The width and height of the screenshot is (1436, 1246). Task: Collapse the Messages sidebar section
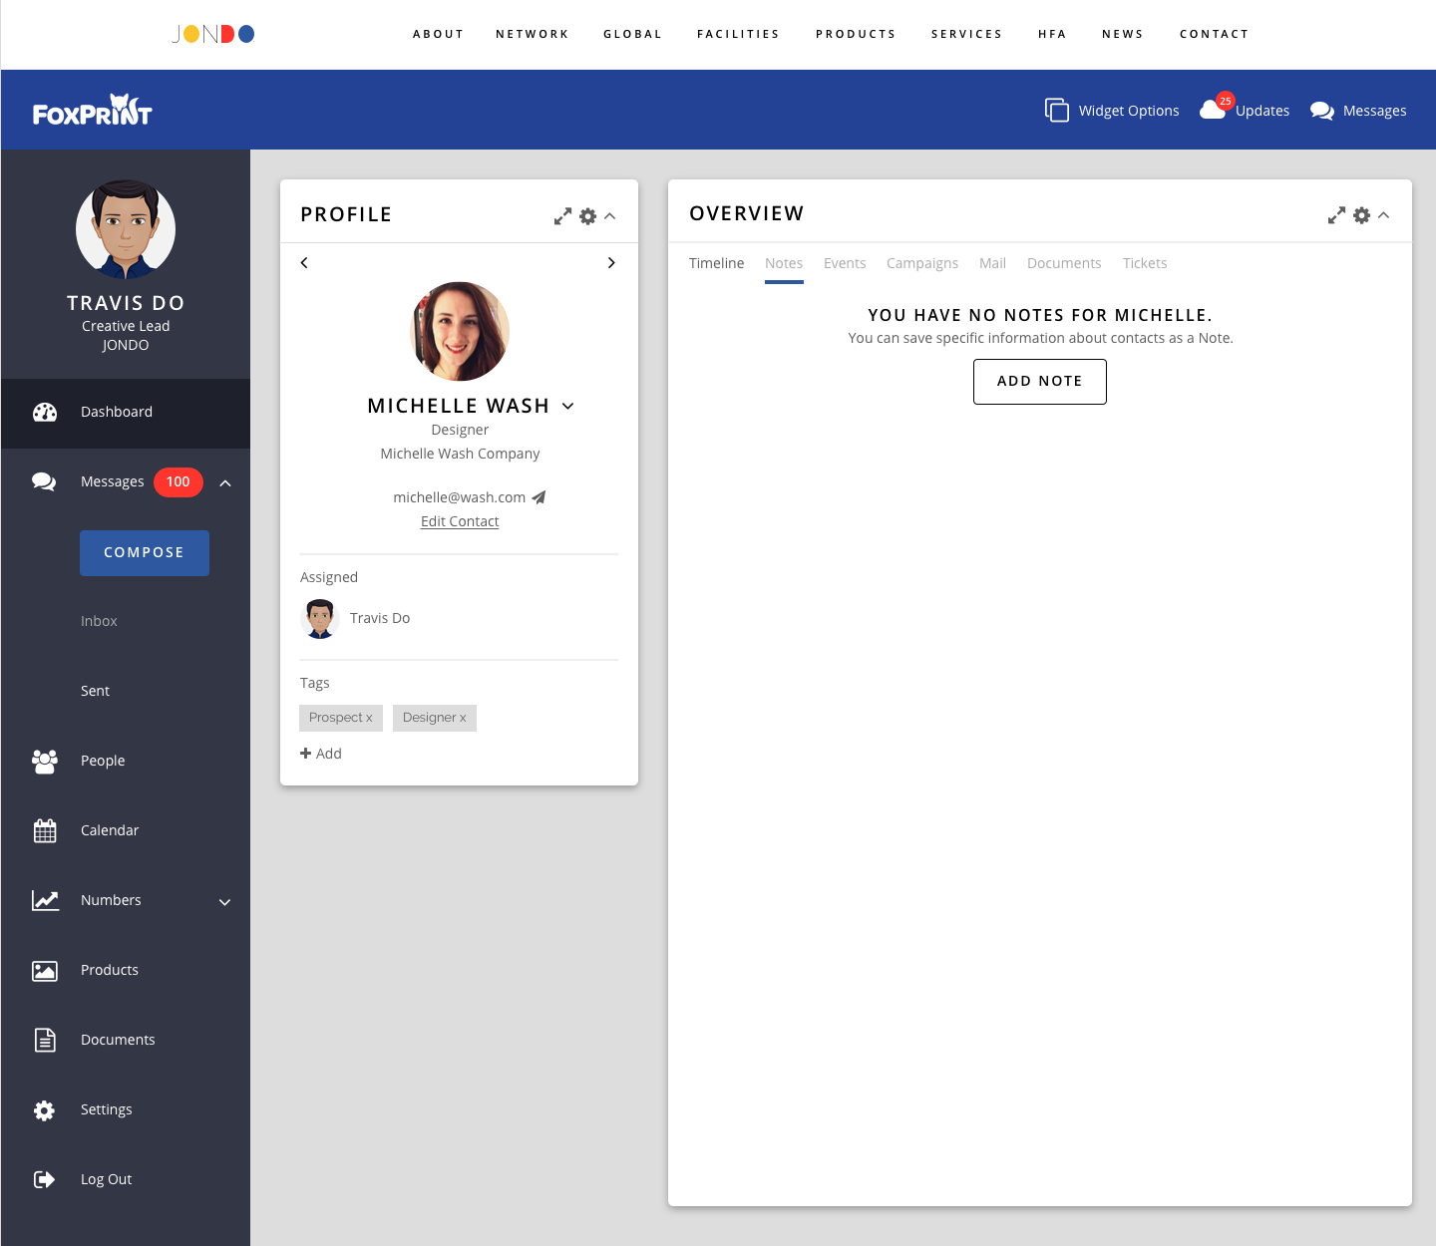point(225,483)
